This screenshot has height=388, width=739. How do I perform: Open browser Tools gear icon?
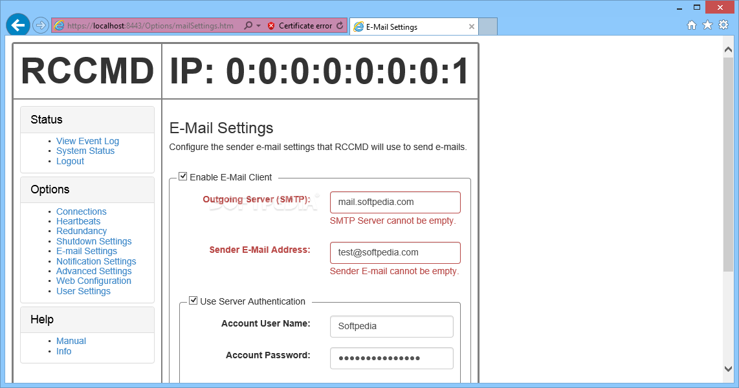pyautogui.click(x=723, y=25)
